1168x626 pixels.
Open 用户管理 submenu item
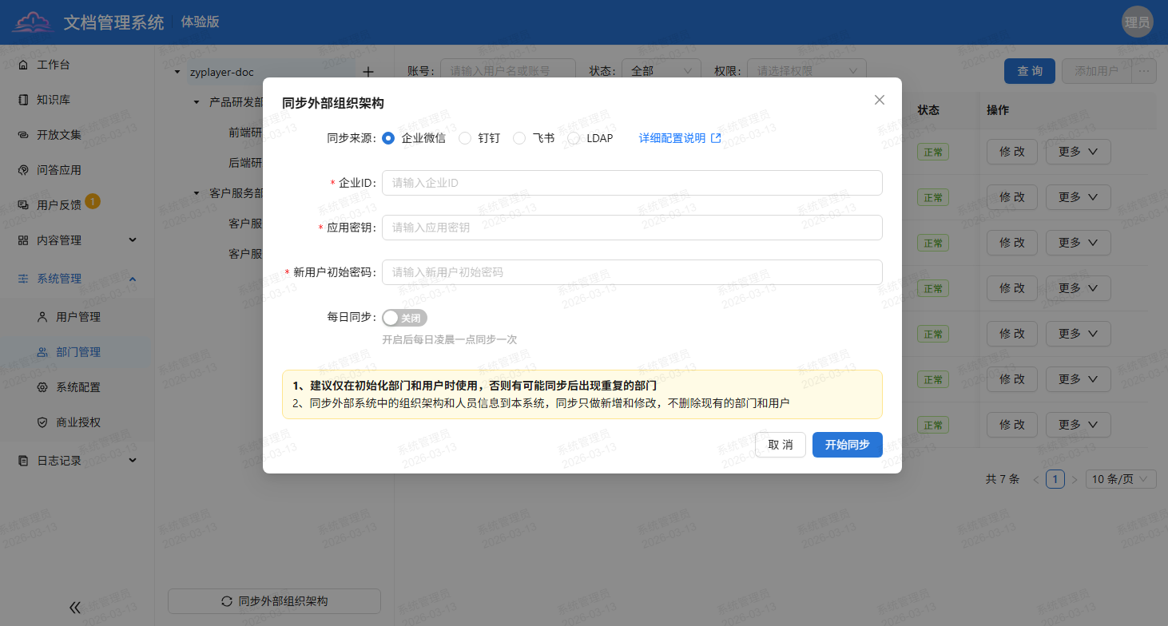pos(77,317)
